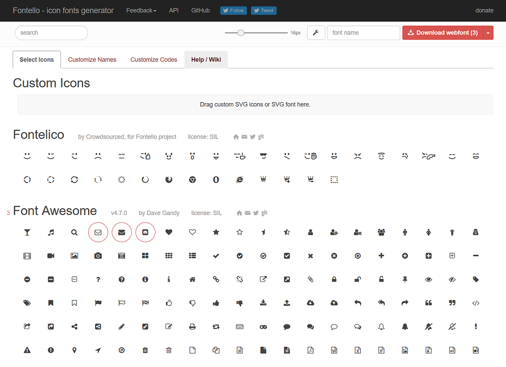Select the warning triangle icon
Screen dimensions: 506x367
click(x=27, y=350)
